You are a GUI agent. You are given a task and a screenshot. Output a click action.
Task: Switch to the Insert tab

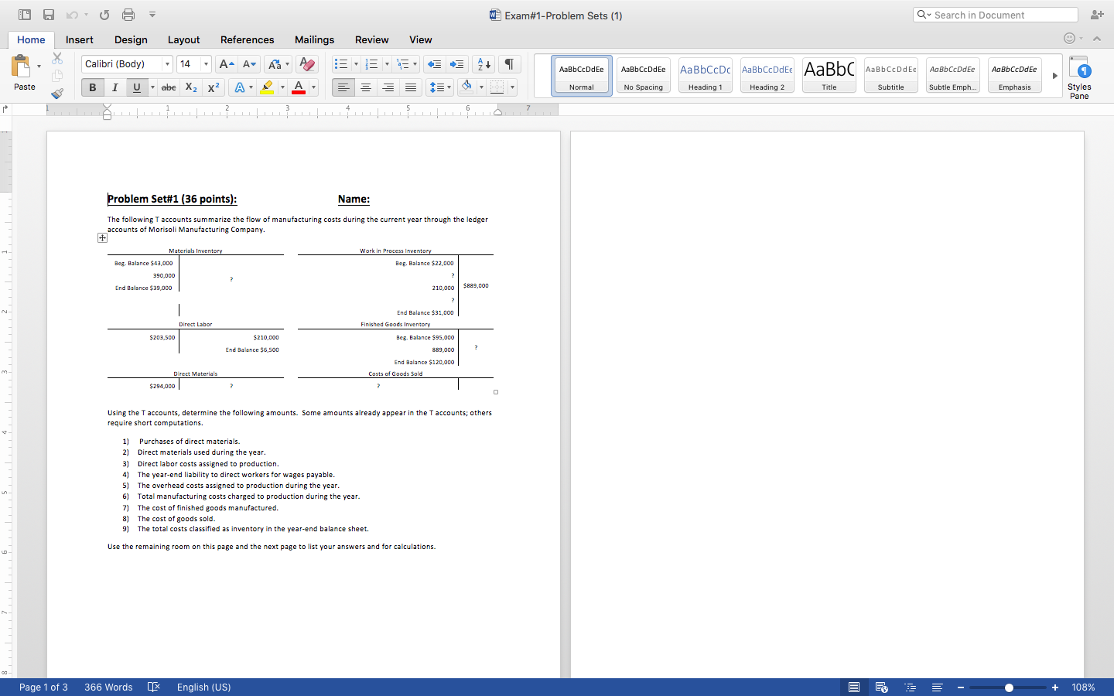tap(80, 39)
